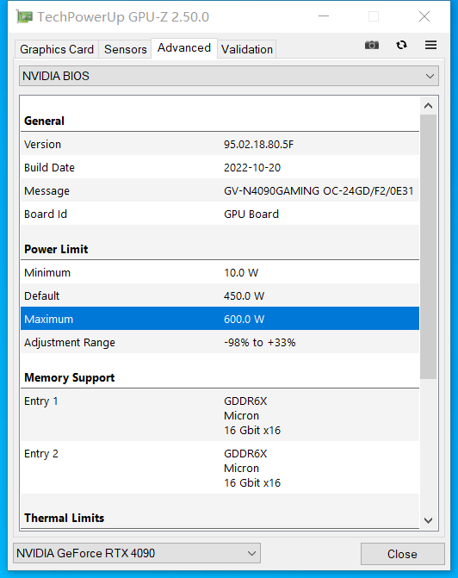Viewport: 458px width, 578px height.
Task: Click the scrollbar up arrow
Action: (428, 106)
